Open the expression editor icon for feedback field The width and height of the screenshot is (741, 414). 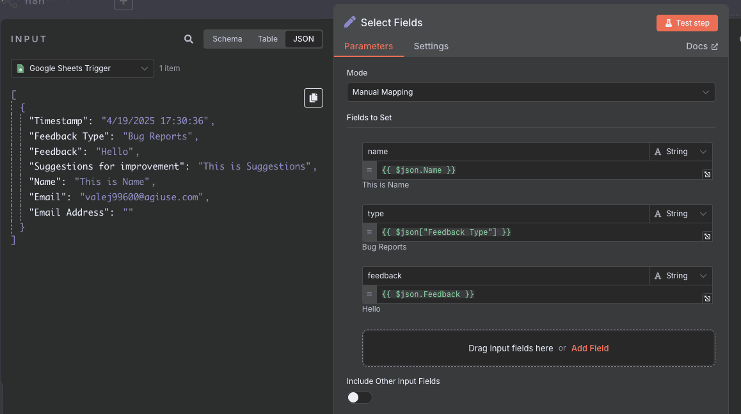[706, 298]
